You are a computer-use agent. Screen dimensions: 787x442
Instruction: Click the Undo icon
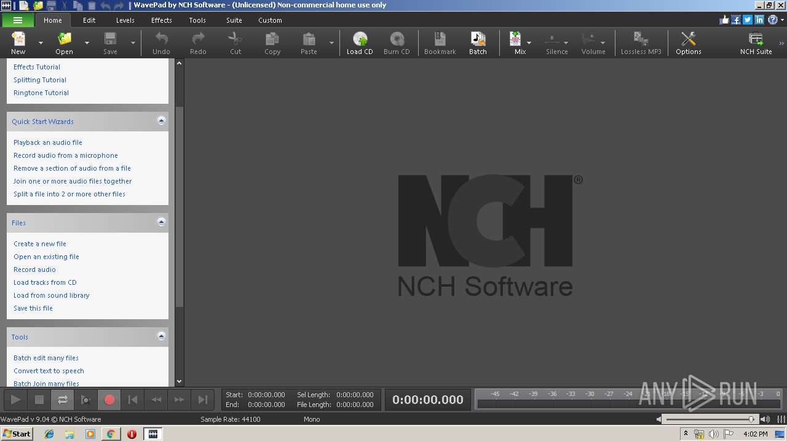pyautogui.click(x=161, y=43)
